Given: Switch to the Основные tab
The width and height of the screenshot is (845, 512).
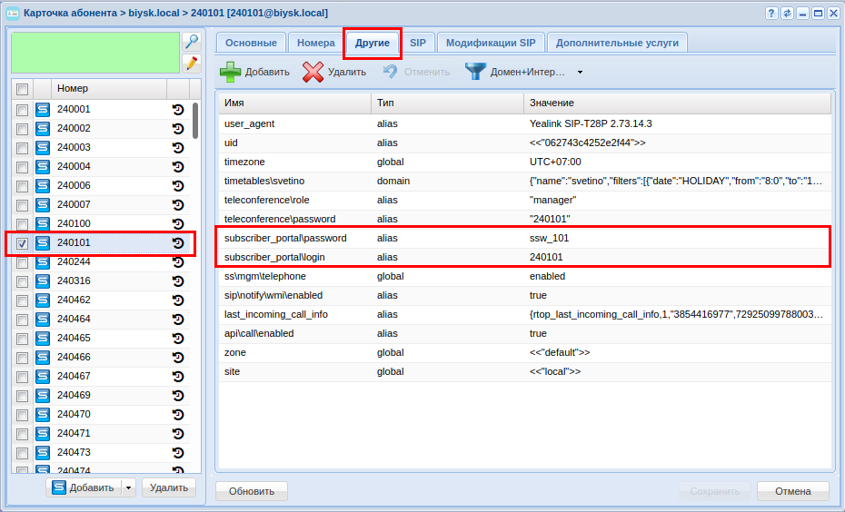Looking at the screenshot, I should click(251, 43).
